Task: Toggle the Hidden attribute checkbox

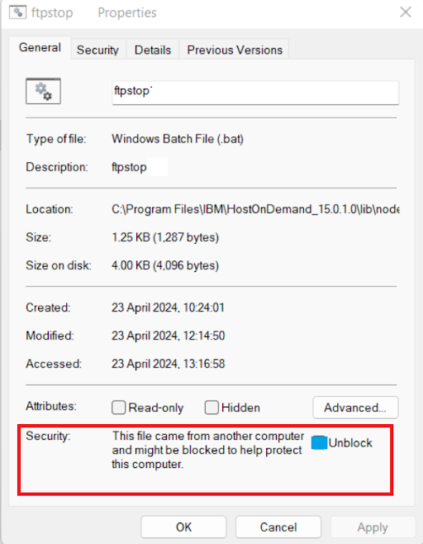Action: [211, 408]
